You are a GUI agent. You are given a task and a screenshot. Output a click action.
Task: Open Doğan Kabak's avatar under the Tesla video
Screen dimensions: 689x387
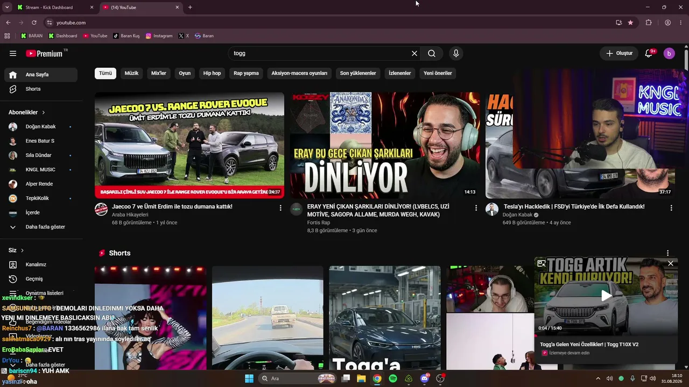pyautogui.click(x=492, y=209)
